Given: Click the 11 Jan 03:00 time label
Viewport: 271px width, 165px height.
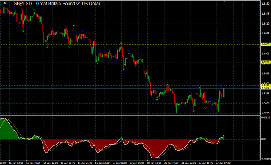Looking at the screenshot, I should pyautogui.click(x=16, y=163).
